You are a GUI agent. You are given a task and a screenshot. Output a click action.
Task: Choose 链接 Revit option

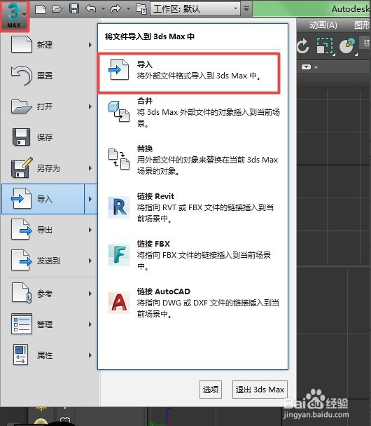point(192,207)
